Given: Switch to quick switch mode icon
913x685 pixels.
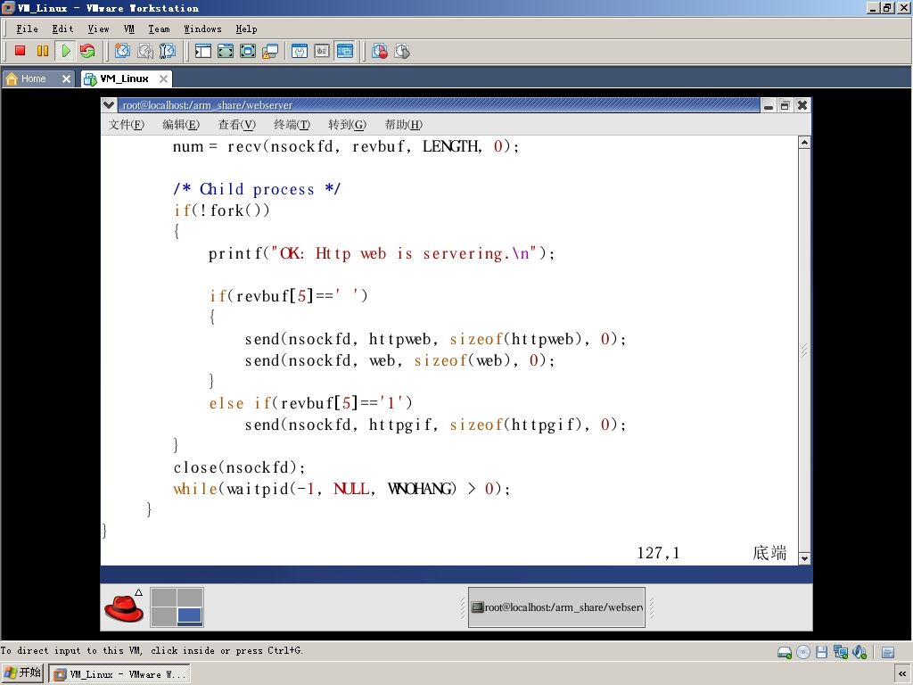Looking at the screenshot, I should coord(226,51).
